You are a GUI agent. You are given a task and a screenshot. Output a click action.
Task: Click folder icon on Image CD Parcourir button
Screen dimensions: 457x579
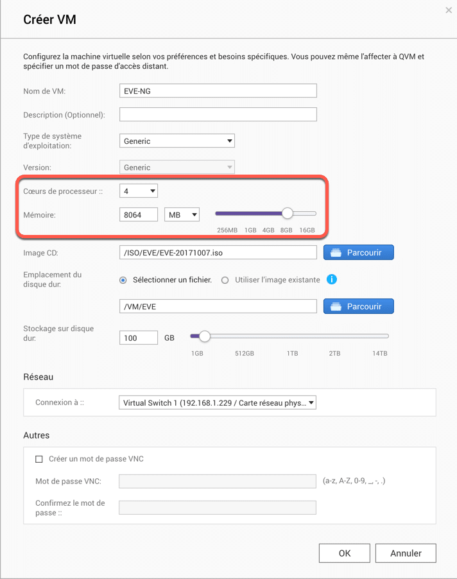[x=336, y=252]
